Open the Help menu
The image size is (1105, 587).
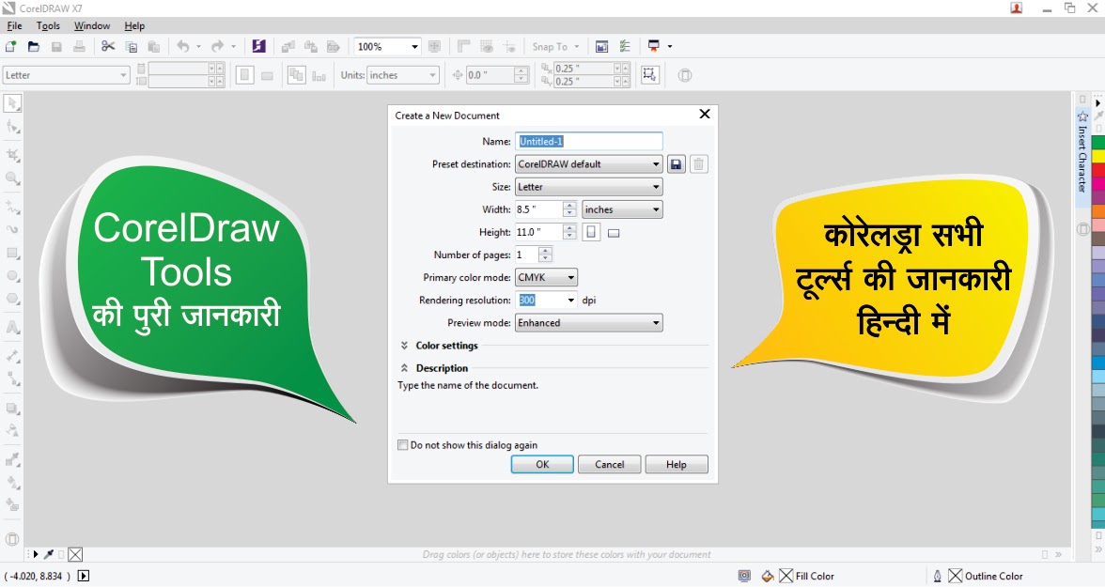(134, 25)
